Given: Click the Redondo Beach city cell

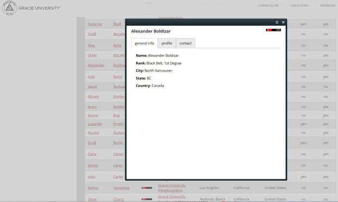Looking at the screenshot, I should point(212,199).
